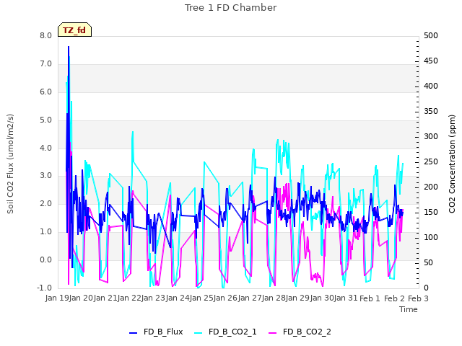Click the Jan 20 tick label
Image resolution: width=462 pixels, height=346 pixels.
[x=81, y=298]
